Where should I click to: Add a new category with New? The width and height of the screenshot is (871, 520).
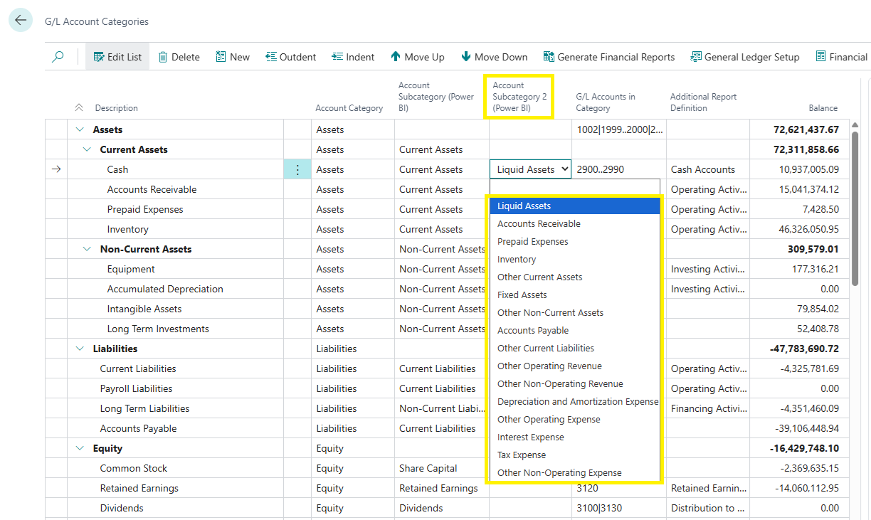pos(233,57)
